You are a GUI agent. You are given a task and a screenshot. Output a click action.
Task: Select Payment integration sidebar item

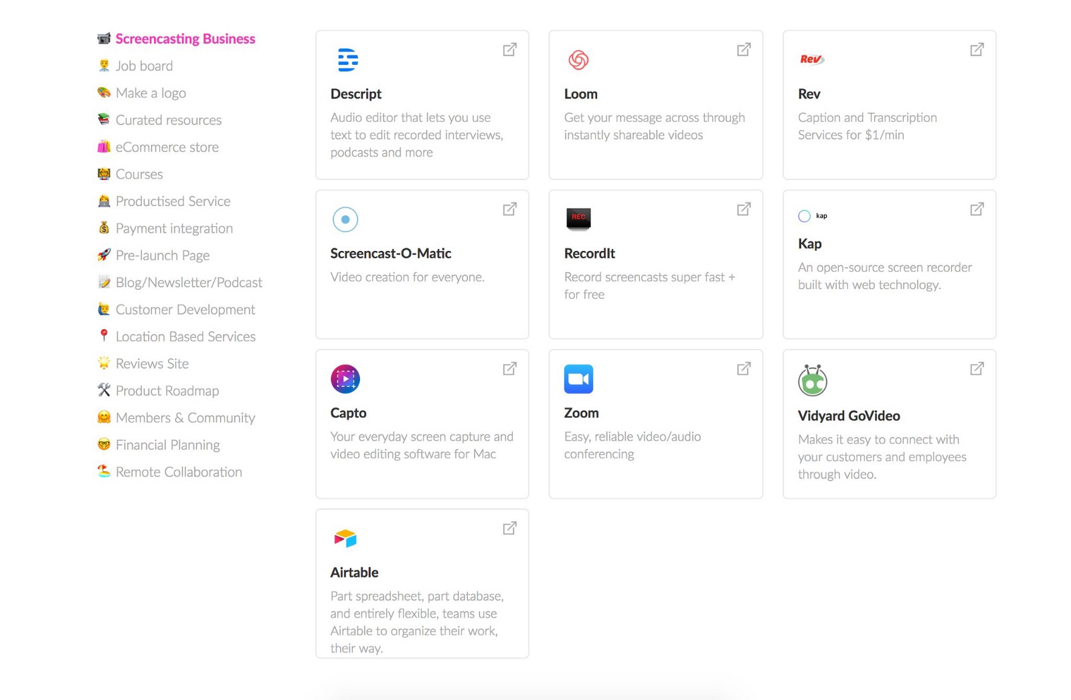click(174, 228)
